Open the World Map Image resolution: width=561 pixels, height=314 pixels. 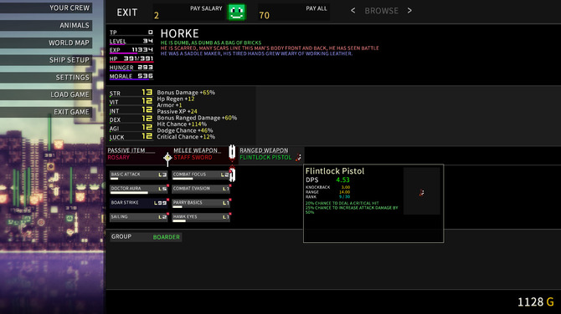pyautogui.click(x=46, y=43)
